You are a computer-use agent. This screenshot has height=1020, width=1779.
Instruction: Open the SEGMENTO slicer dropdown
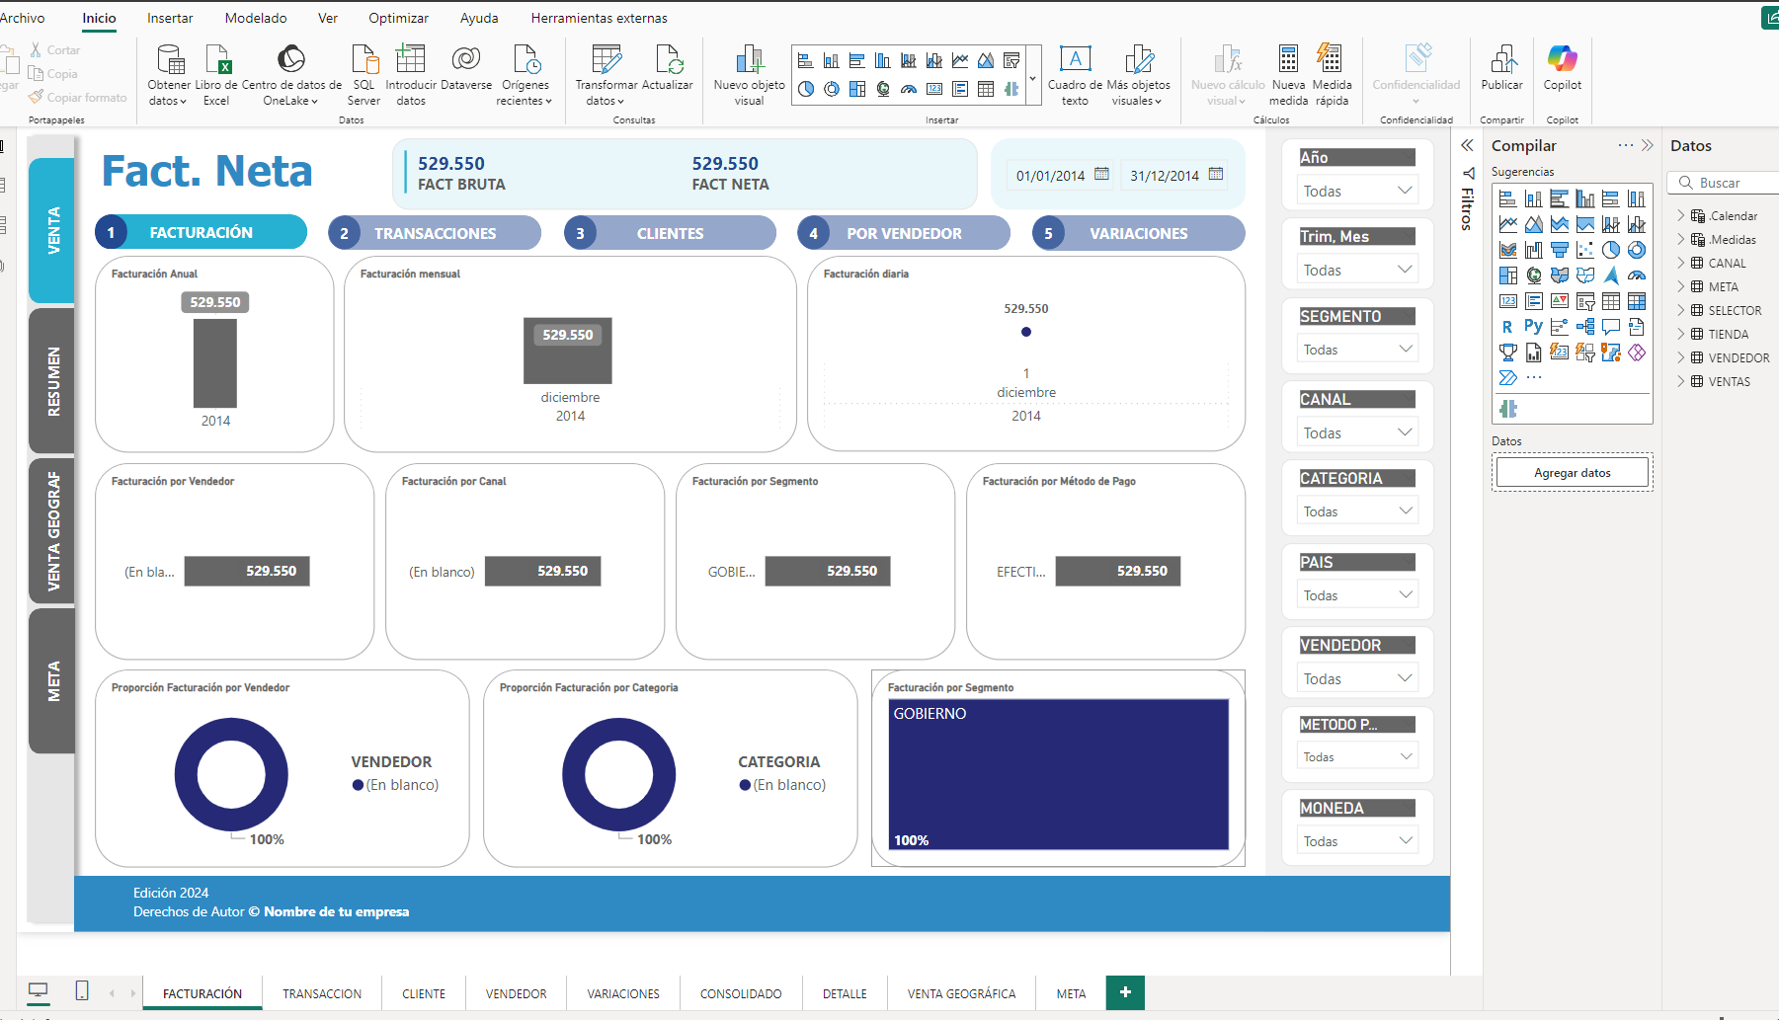pyautogui.click(x=1357, y=350)
